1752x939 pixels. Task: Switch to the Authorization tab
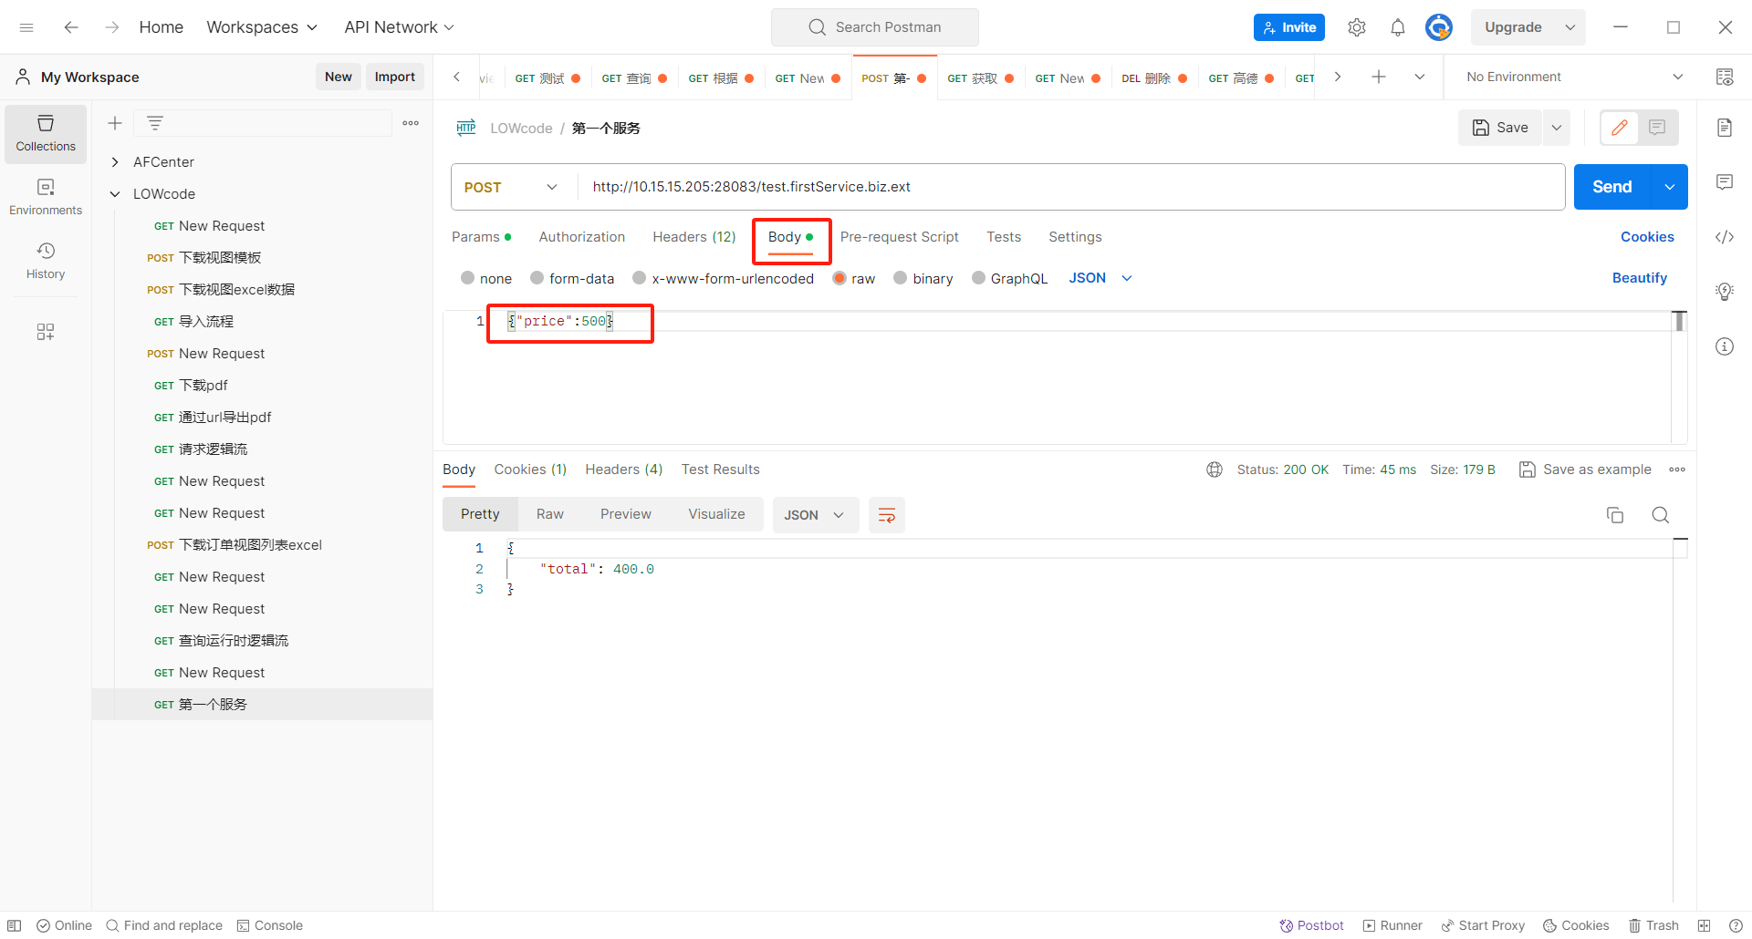click(x=581, y=237)
